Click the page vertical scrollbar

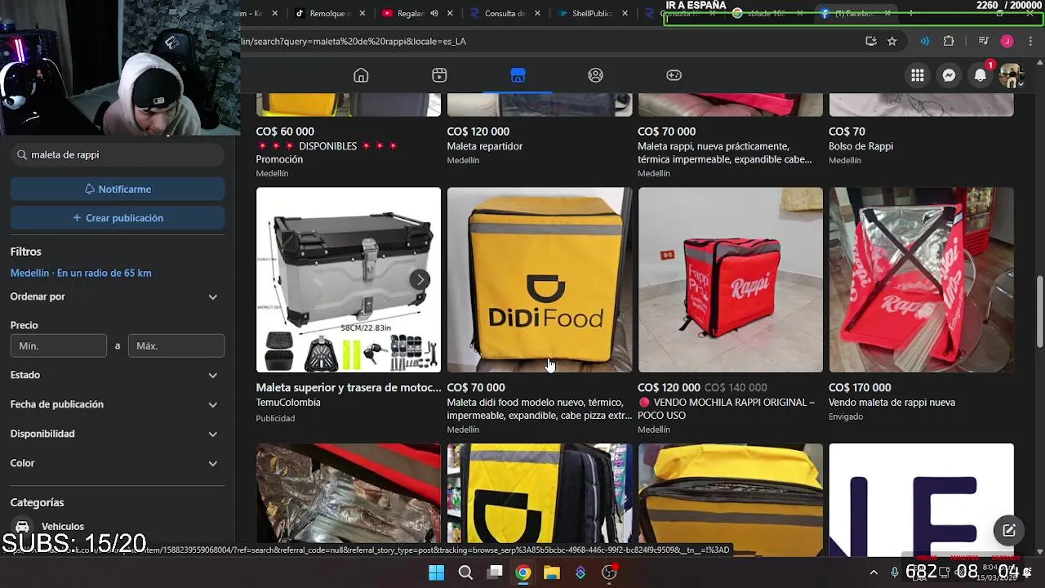(x=1039, y=310)
